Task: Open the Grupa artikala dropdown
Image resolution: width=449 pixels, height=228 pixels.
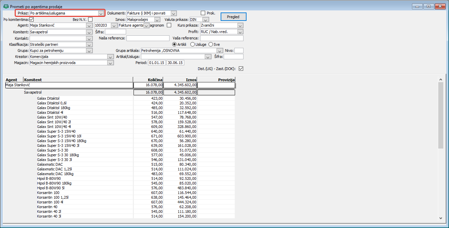Action: tap(220, 51)
